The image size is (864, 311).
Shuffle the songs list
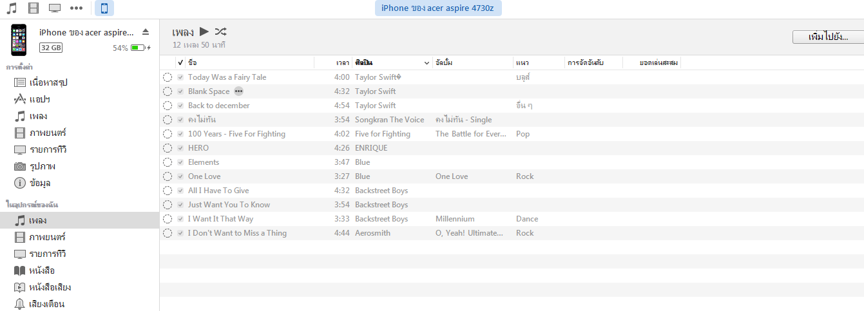point(220,32)
